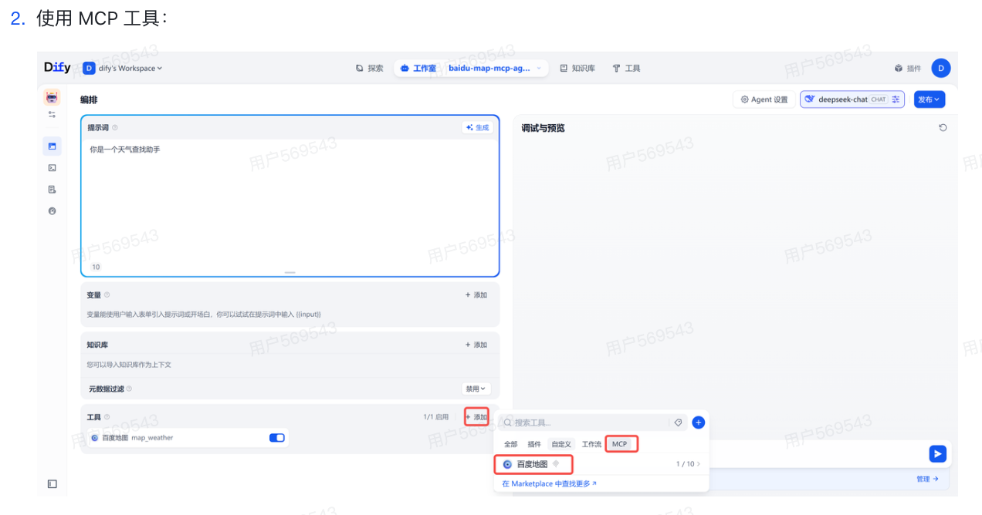Open the API access terminal icon
The width and height of the screenshot is (982, 515).
coord(52,167)
